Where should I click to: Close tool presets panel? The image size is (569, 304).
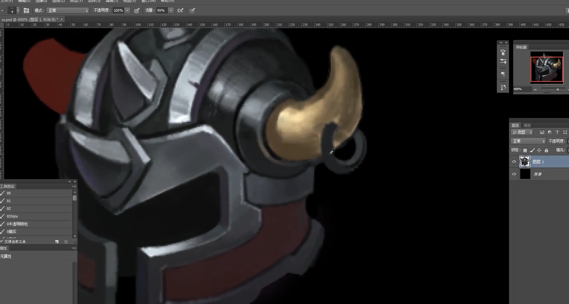pyautogui.click(x=75, y=181)
